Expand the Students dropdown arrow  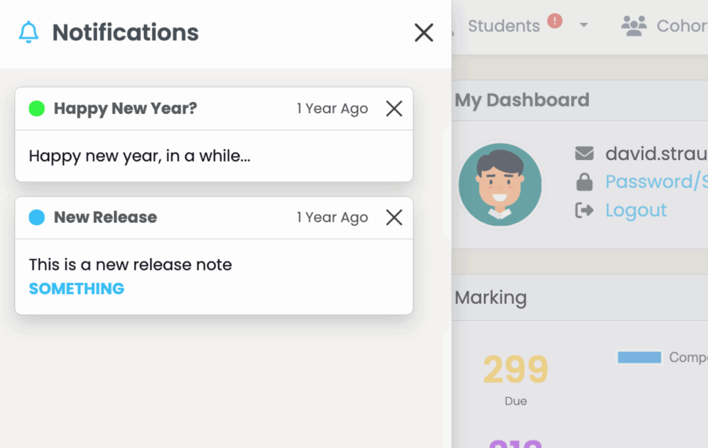click(584, 26)
